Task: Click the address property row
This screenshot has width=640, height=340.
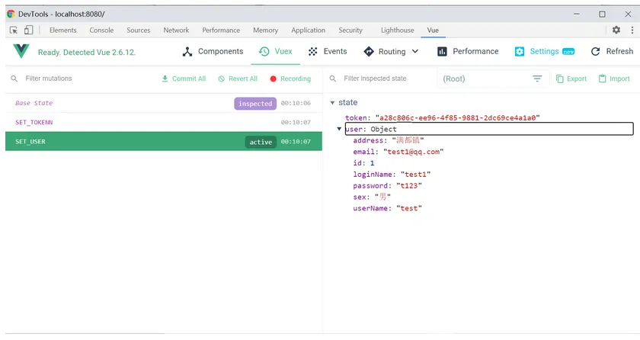Action: 388,140
